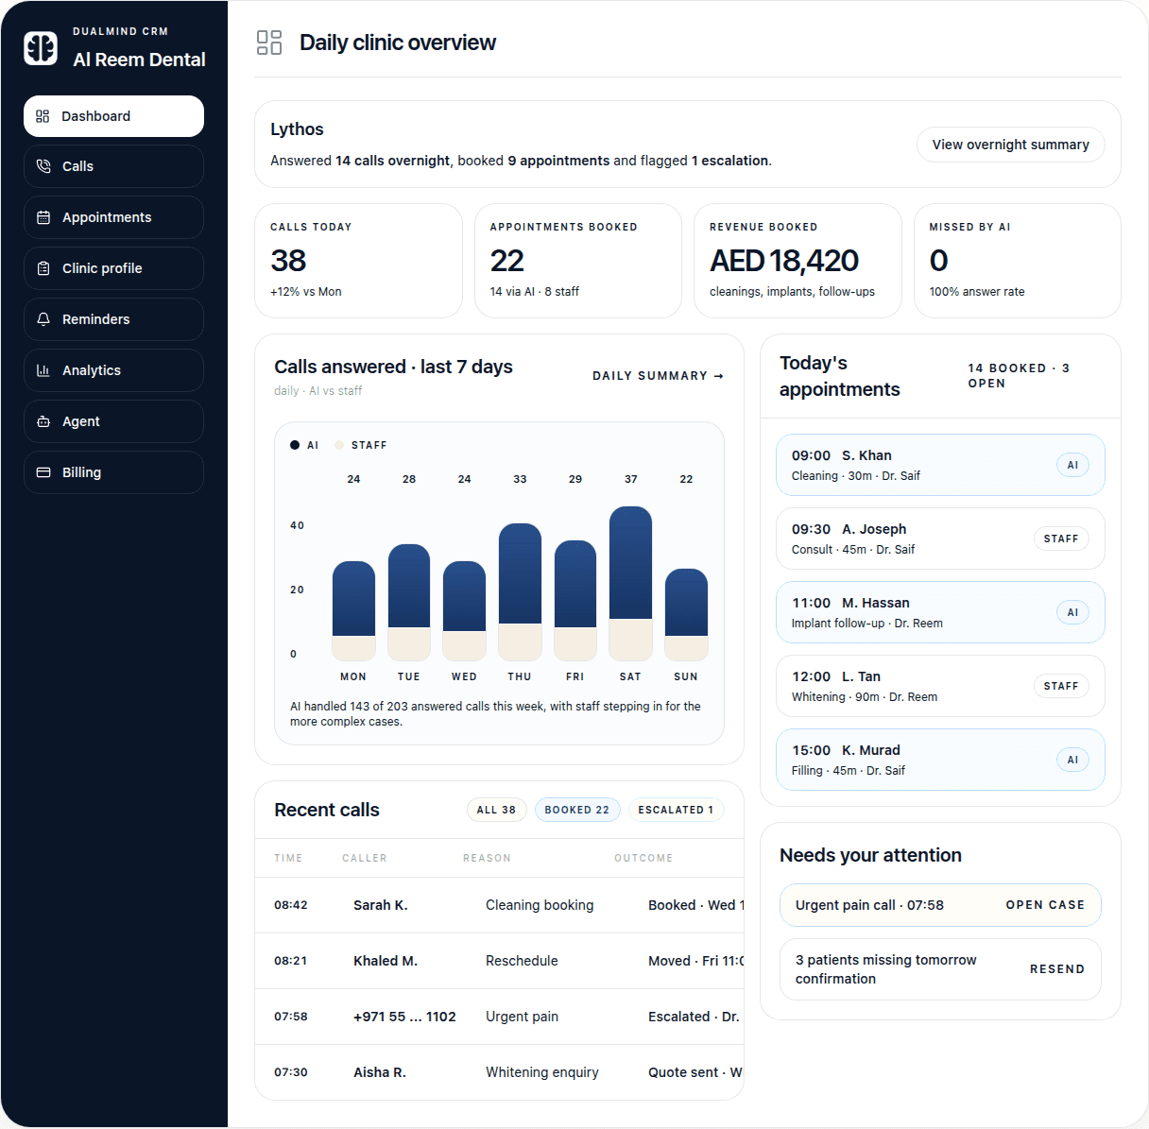Click the Revenue Booked AED 18,420 card
1149x1129 pixels.
coord(797,261)
